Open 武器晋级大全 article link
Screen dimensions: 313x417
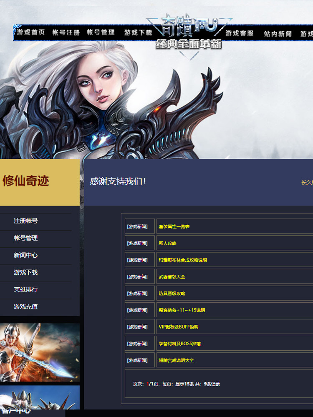click(172, 277)
